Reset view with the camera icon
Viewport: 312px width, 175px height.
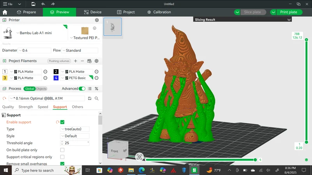pyautogui.click(x=139, y=157)
